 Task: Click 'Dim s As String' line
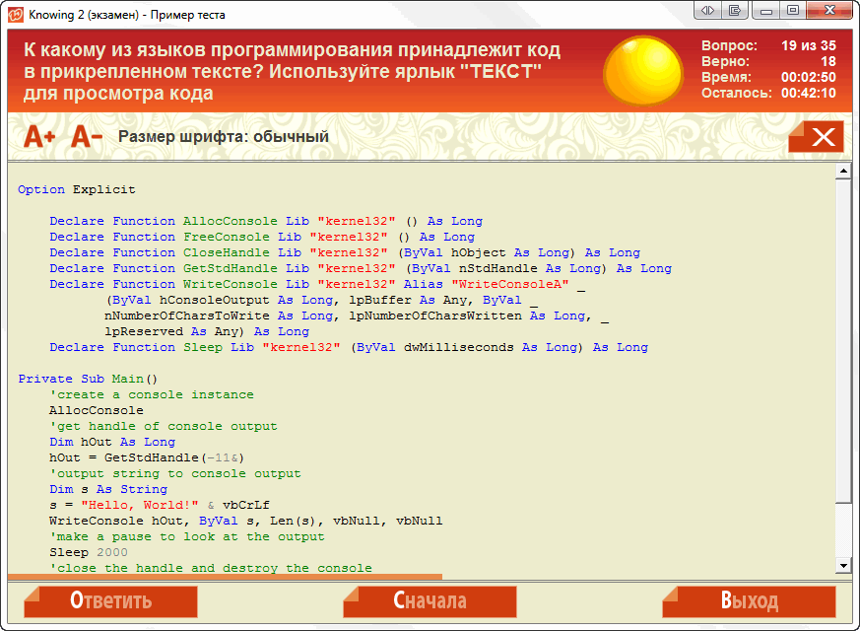point(108,489)
